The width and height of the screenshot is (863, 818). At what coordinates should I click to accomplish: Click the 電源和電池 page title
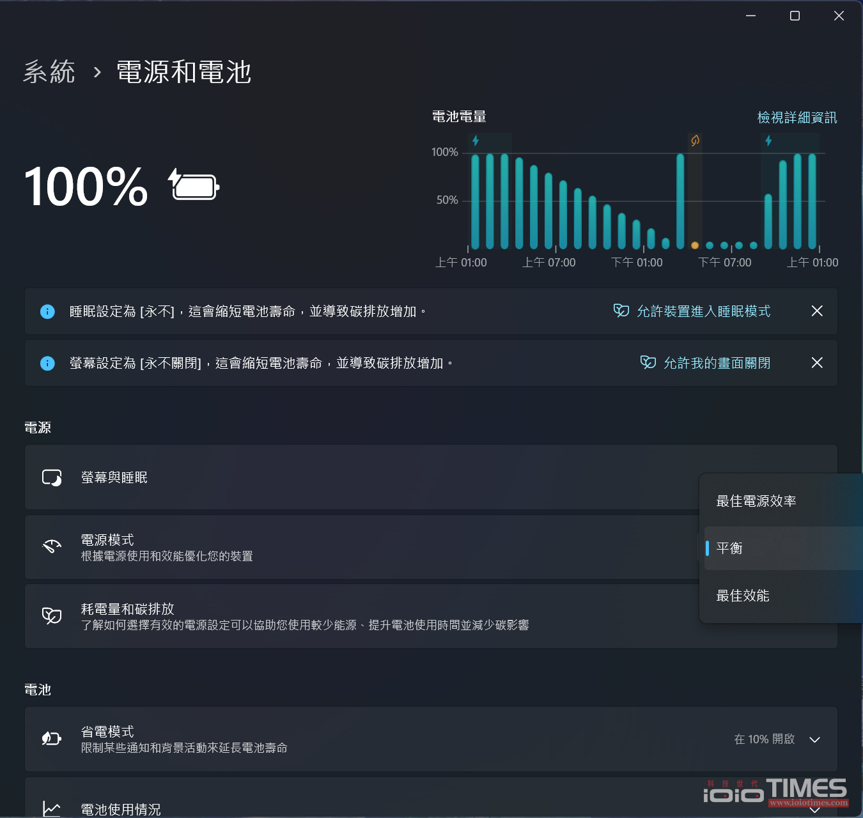click(x=184, y=72)
